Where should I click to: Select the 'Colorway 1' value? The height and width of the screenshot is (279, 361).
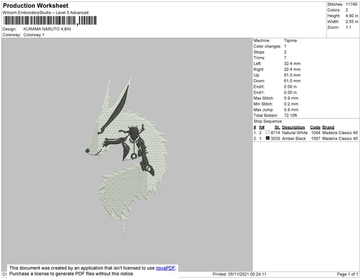point(34,35)
